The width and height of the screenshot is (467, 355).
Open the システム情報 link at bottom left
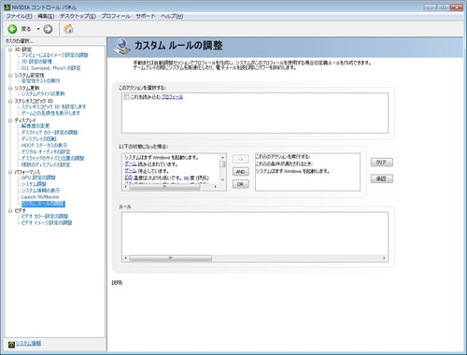(x=28, y=343)
